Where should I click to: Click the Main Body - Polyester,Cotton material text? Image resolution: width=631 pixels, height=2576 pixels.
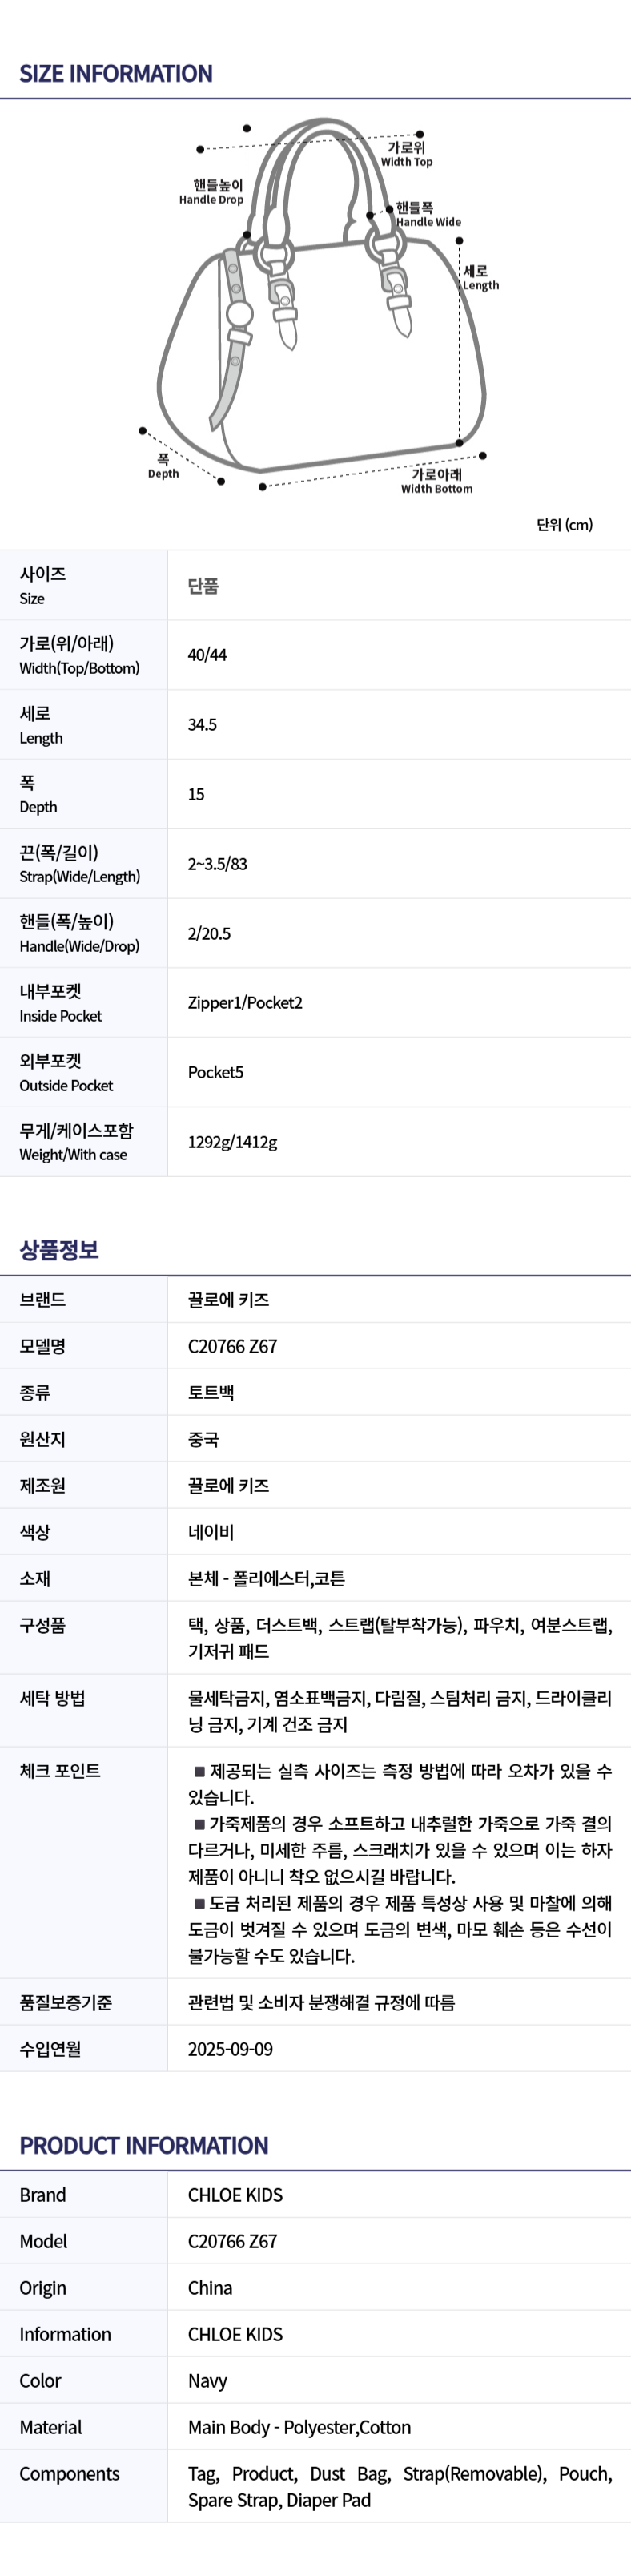(x=299, y=2427)
